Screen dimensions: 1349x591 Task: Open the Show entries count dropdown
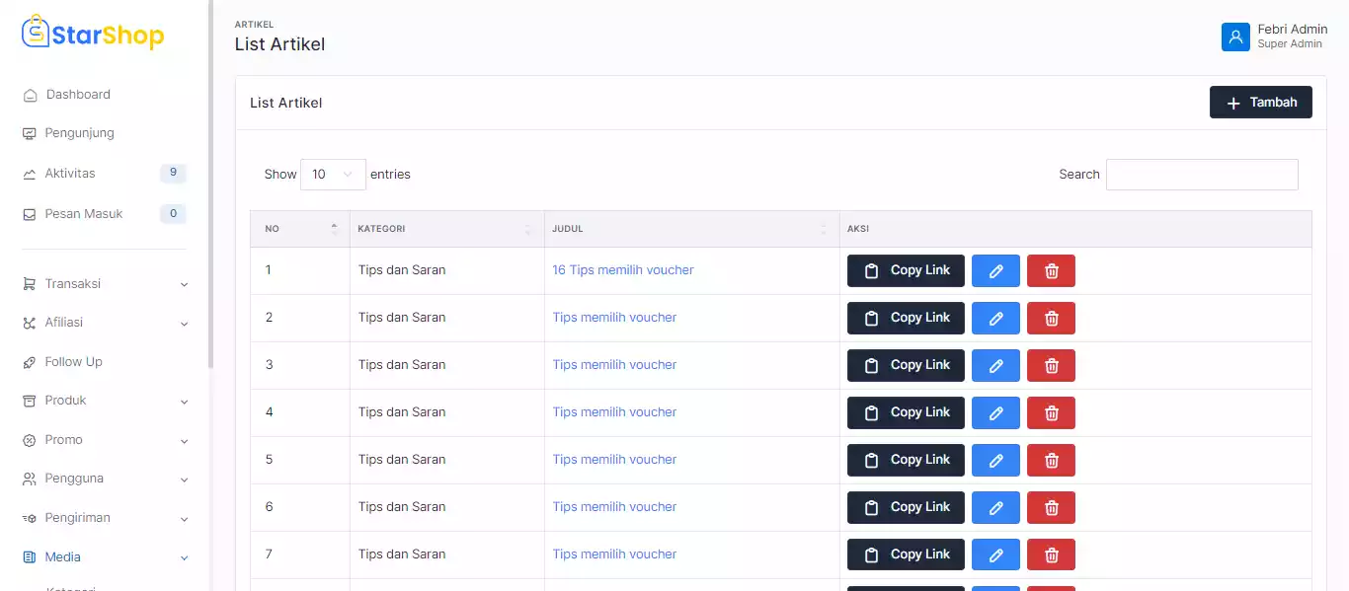tap(333, 175)
